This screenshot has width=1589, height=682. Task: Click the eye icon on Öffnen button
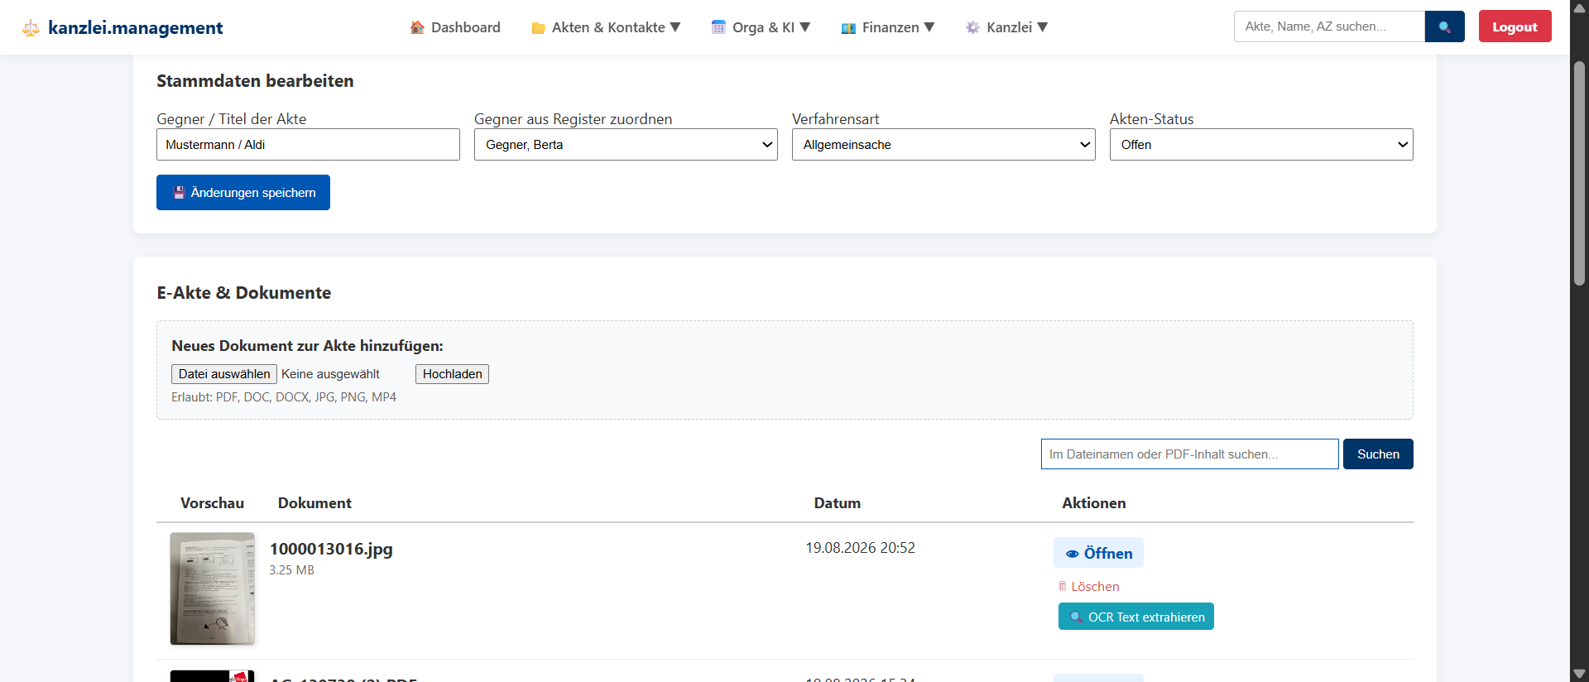(1072, 554)
